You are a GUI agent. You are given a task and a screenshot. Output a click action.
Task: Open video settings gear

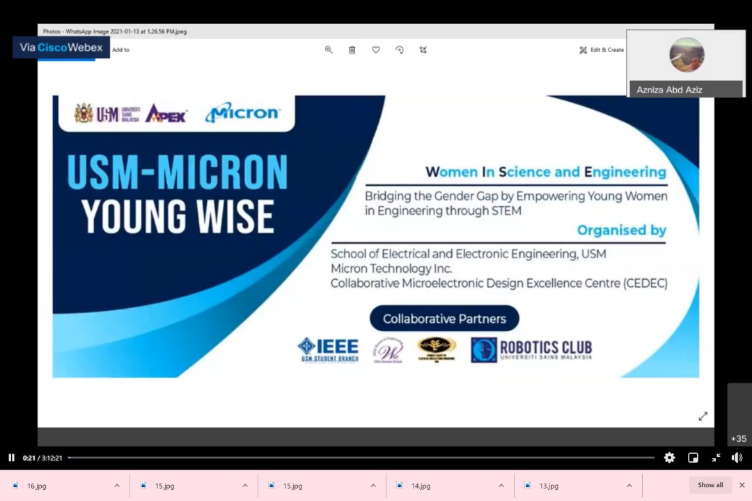(x=669, y=457)
